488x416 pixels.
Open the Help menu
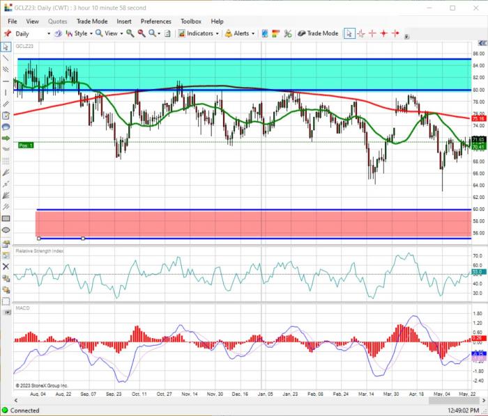point(217,22)
